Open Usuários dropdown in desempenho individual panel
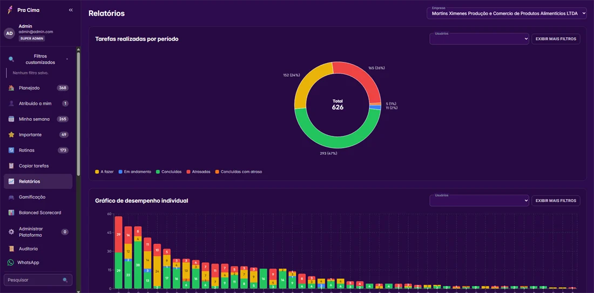The image size is (594, 293). (479, 201)
